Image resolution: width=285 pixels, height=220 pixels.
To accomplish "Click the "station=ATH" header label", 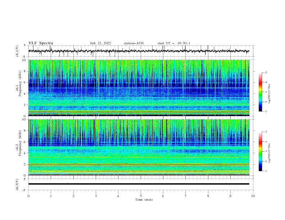I will coord(134,43).
